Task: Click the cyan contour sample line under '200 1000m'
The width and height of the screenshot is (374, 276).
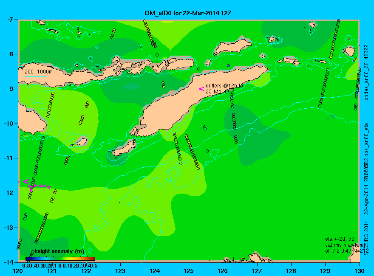Action: [x=35, y=76]
